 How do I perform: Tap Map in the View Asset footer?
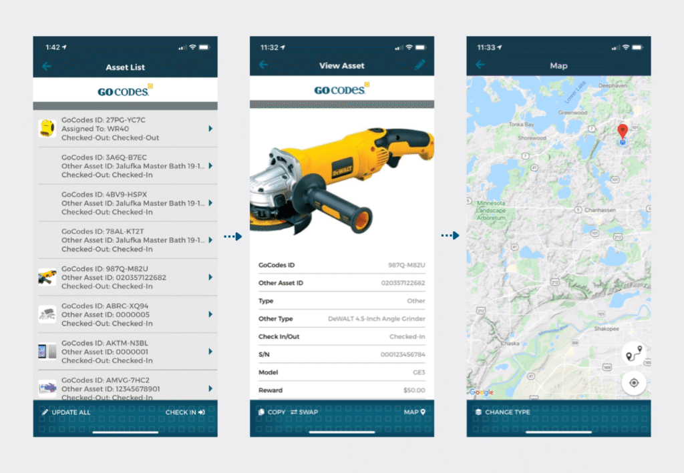414,412
